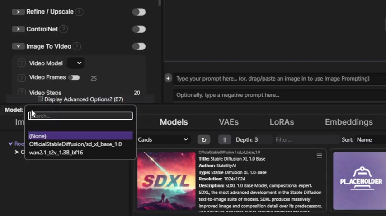Check Display Advanced Options checkbox

coord(40,99)
